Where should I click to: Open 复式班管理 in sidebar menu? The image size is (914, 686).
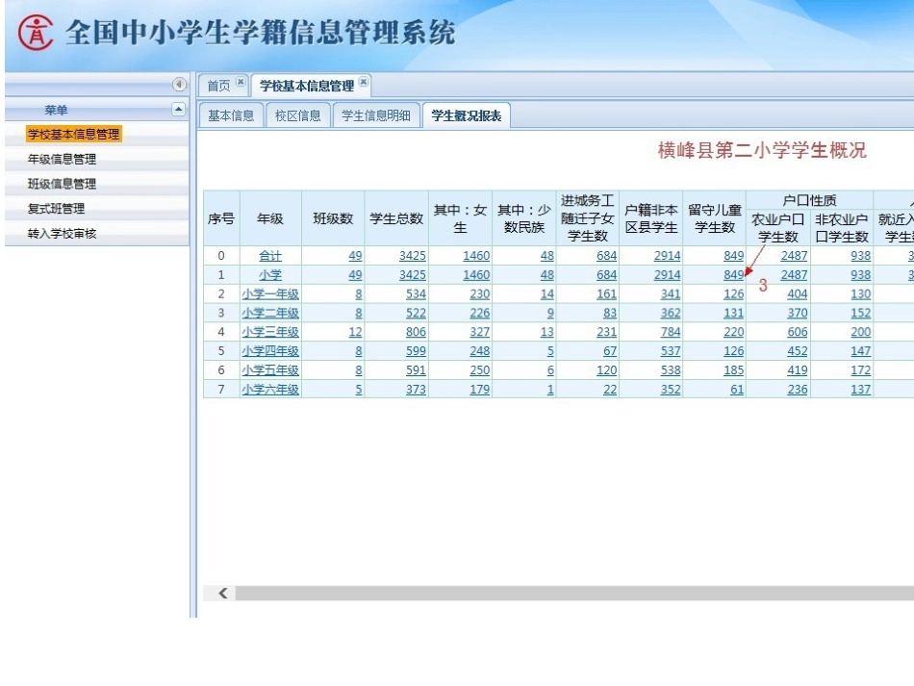coord(56,208)
